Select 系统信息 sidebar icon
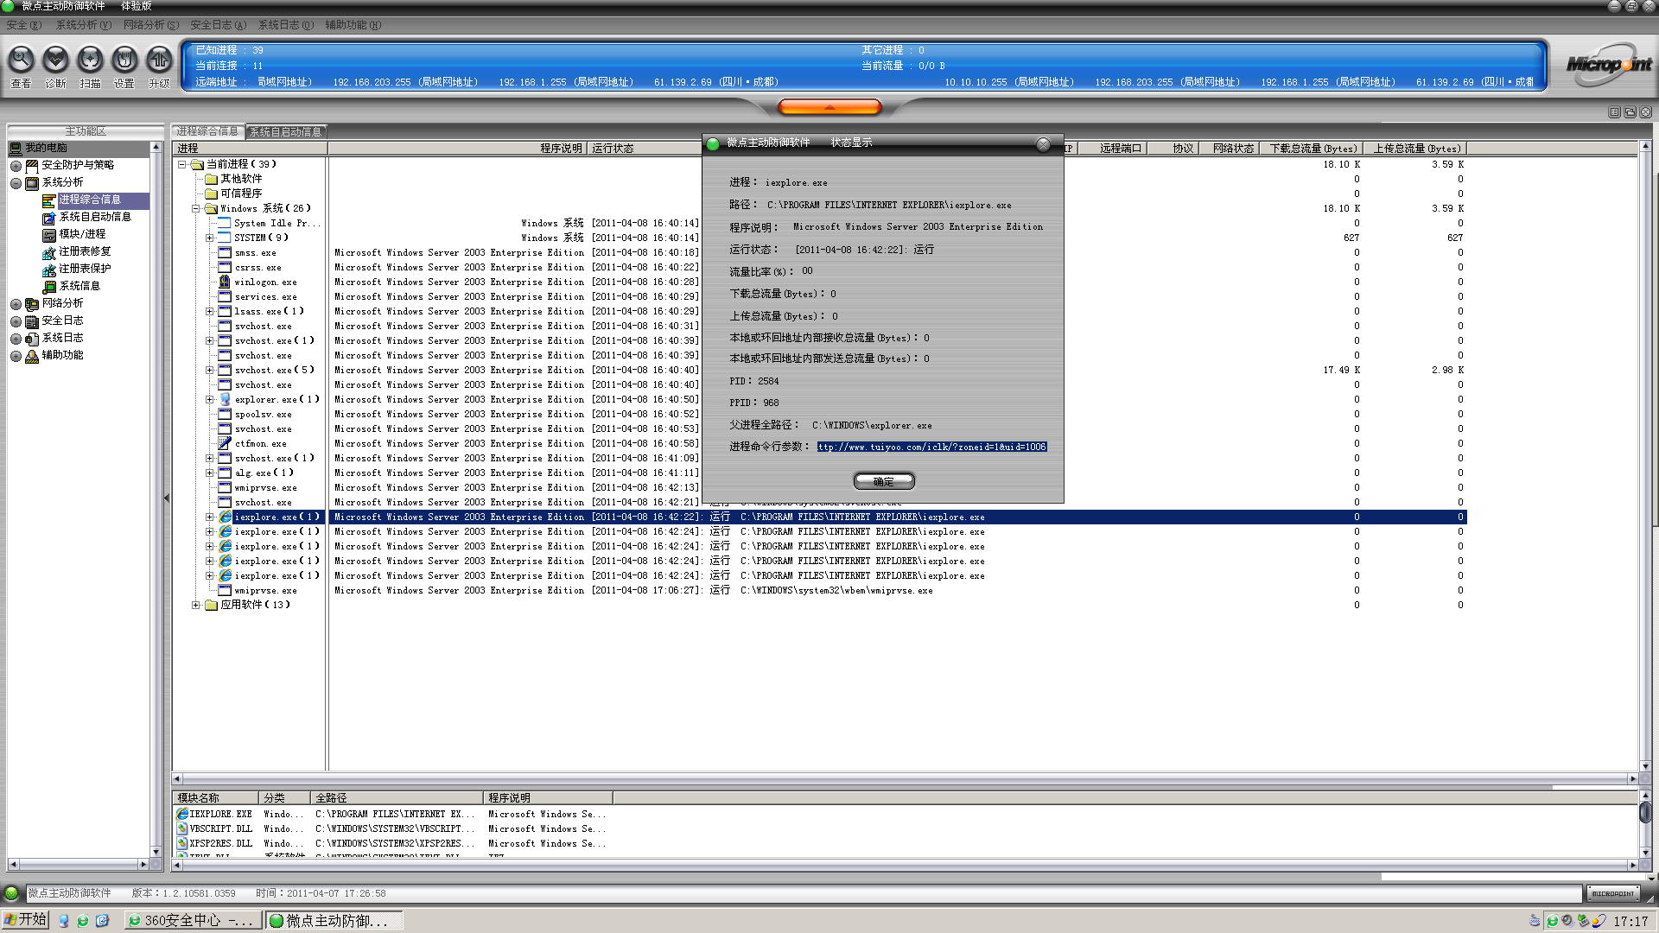Screen dimensions: 1659x933 point(49,286)
